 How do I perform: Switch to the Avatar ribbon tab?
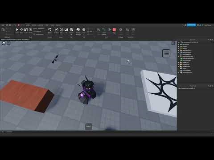[x=41, y=25]
